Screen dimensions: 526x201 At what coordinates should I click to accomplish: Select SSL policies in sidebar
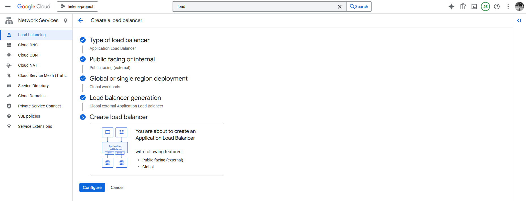pyautogui.click(x=29, y=116)
